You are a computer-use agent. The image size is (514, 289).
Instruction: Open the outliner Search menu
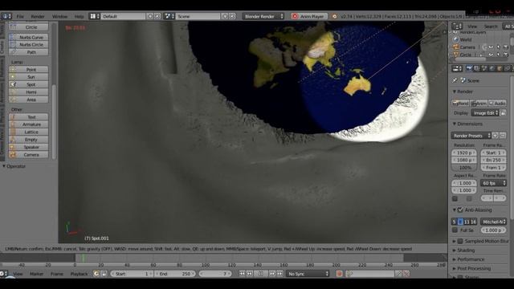click(491, 26)
